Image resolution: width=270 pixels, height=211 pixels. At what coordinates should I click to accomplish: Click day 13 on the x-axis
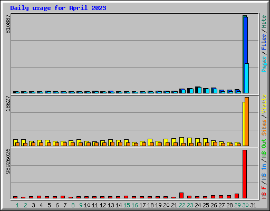pyautogui.click(x=111, y=205)
